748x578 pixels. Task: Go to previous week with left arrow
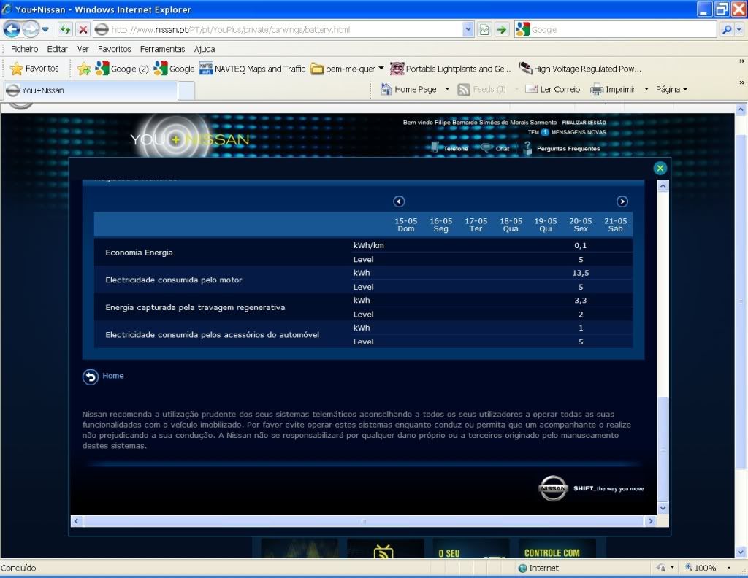pyautogui.click(x=400, y=201)
